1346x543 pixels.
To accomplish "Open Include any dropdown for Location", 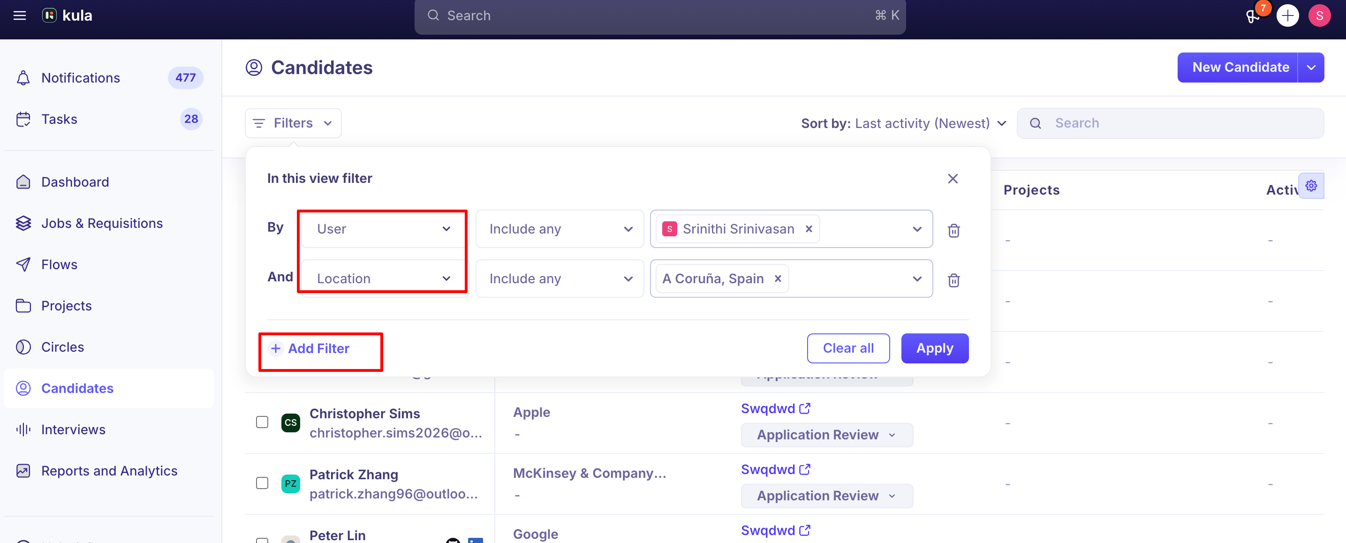I will (560, 279).
